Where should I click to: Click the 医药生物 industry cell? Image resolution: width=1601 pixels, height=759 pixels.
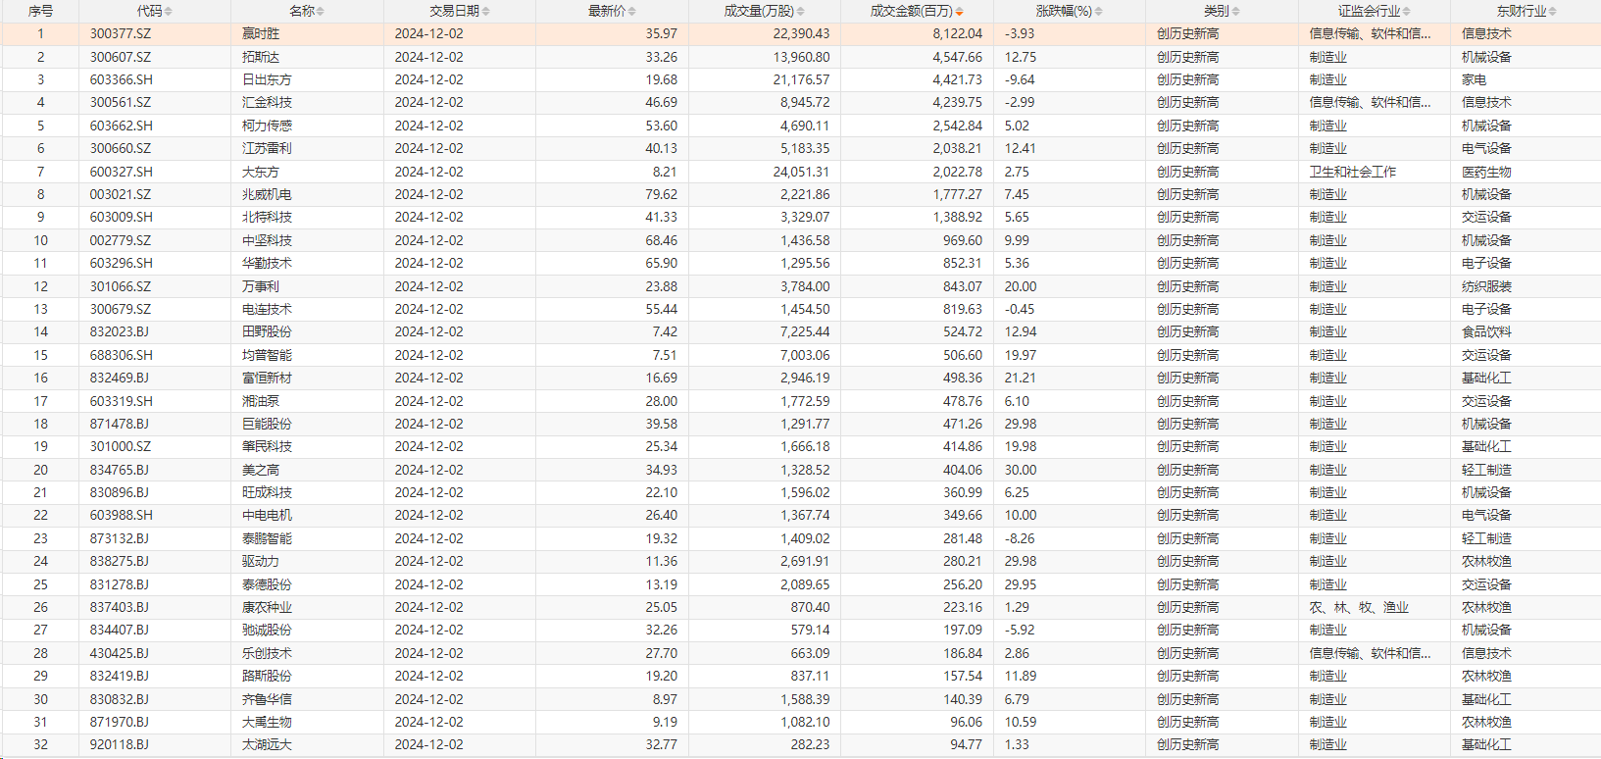point(1486,172)
